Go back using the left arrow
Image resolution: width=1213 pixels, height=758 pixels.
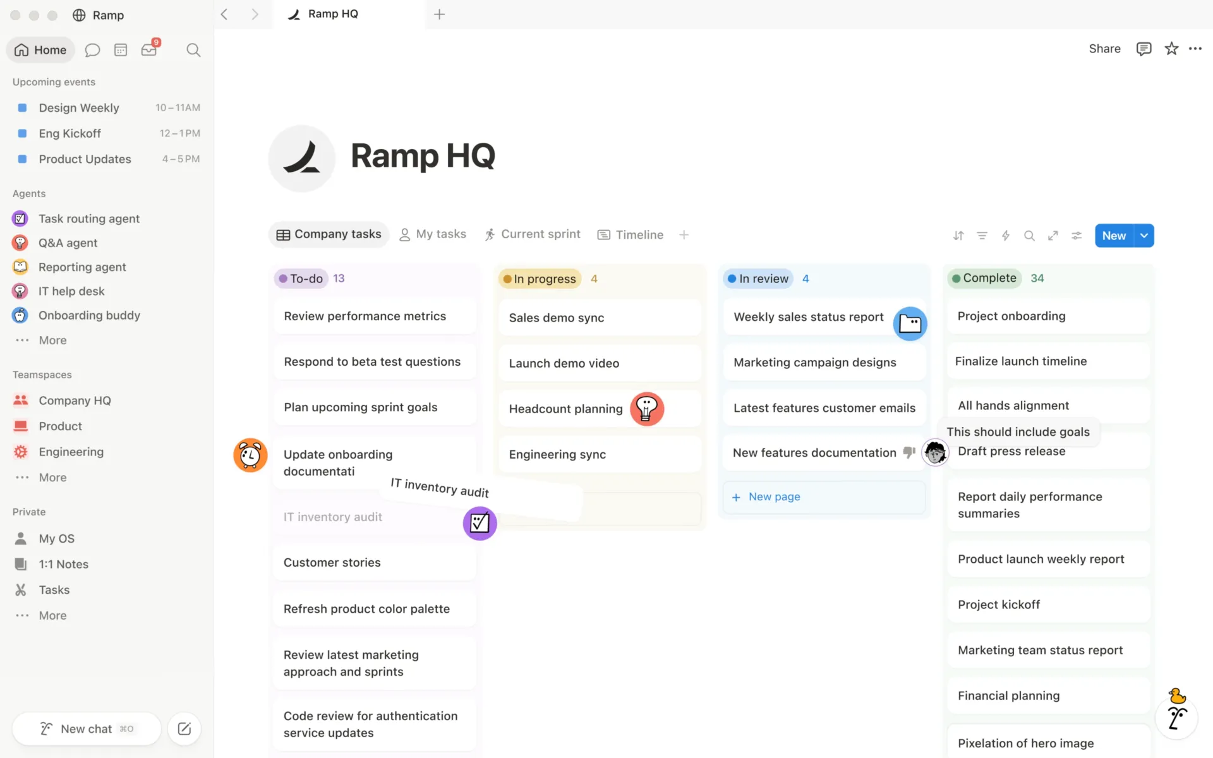tap(224, 14)
